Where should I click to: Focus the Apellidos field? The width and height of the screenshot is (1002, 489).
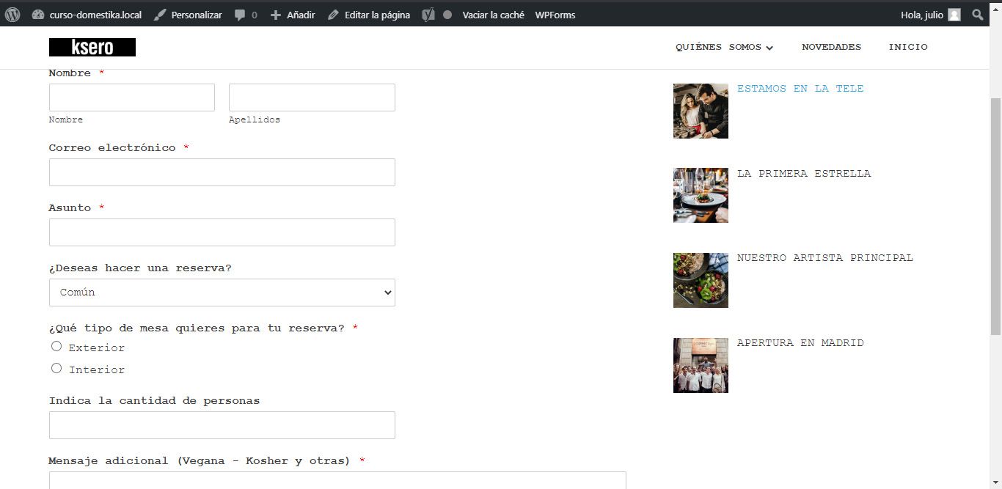pyautogui.click(x=312, y=98)
